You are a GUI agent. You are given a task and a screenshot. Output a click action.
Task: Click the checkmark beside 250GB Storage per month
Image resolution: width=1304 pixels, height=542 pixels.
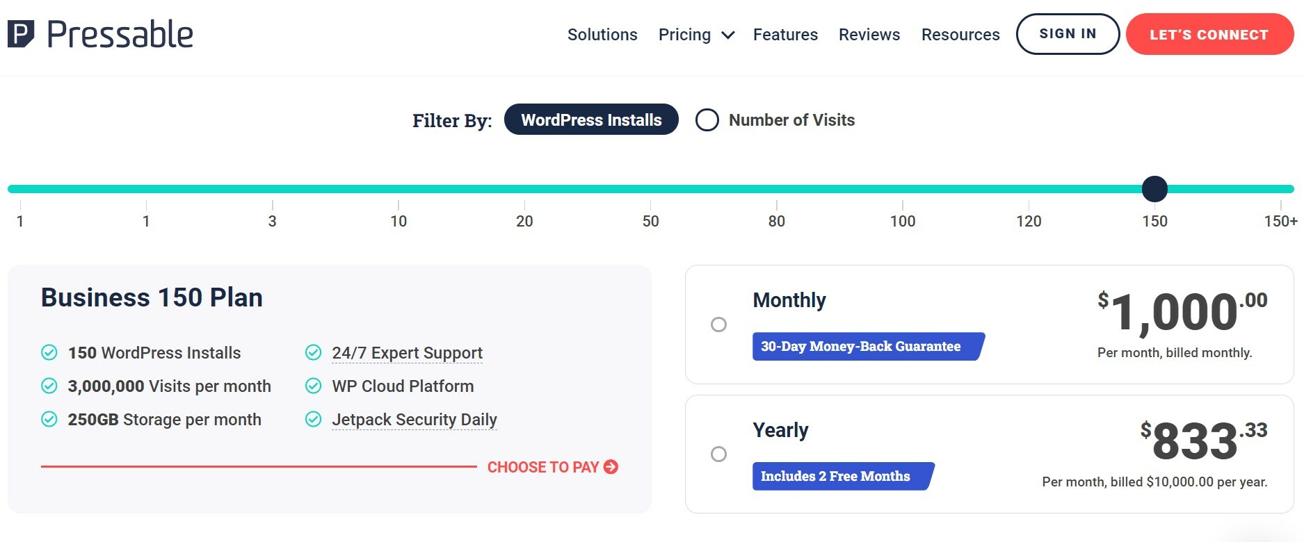[49, 420]
